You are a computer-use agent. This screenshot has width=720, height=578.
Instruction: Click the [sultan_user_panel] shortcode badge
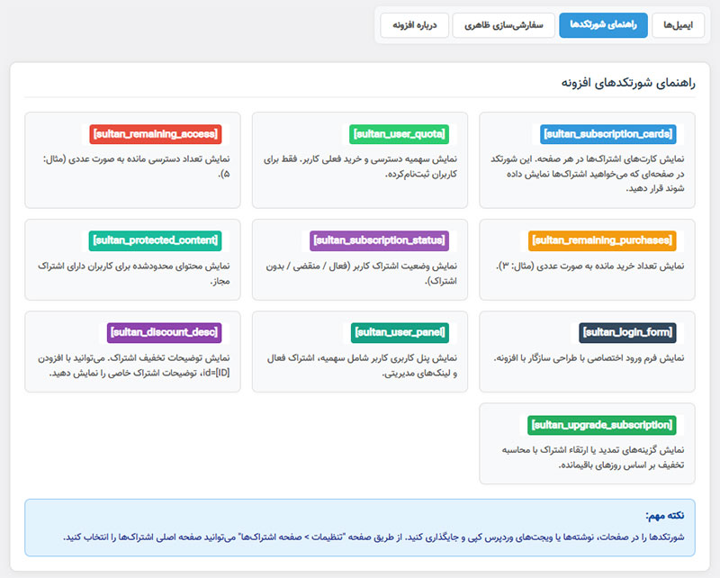[x=400, y=333]
